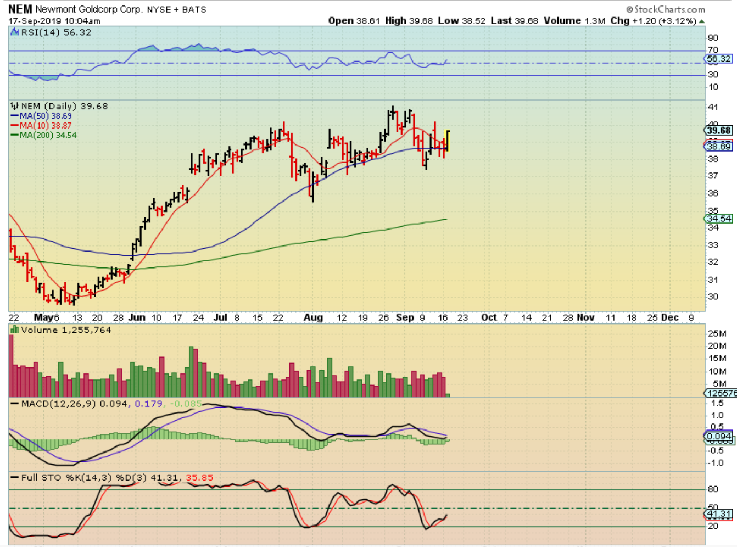Click the 15M level on volume axis
Screen dimensions: 737x547
(717, 359)
